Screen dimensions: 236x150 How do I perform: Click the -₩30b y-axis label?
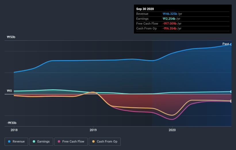(11, 123)
